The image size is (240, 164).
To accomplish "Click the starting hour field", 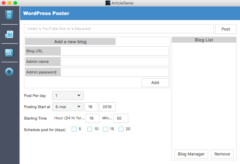I will 93,118.
